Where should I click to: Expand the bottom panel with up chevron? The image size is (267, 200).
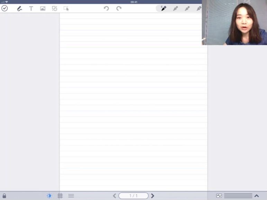pos(257,196)
